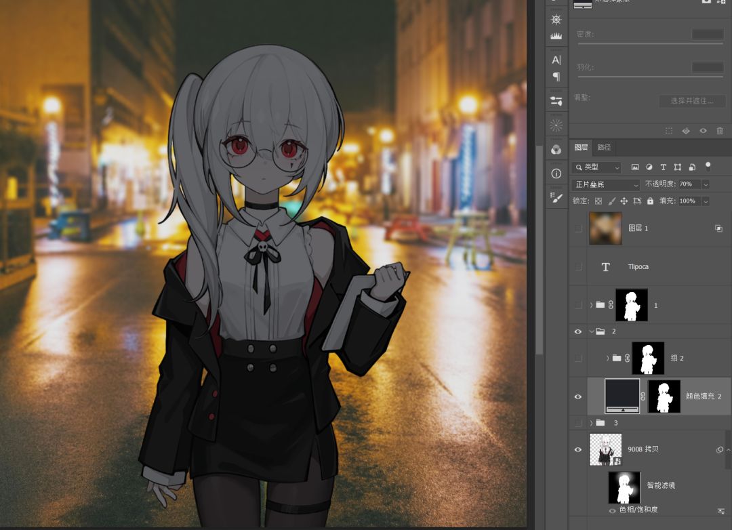Collapse the group 2 folder
The image size is (732, 530).
pyautogui.click(x=591, y=331)
